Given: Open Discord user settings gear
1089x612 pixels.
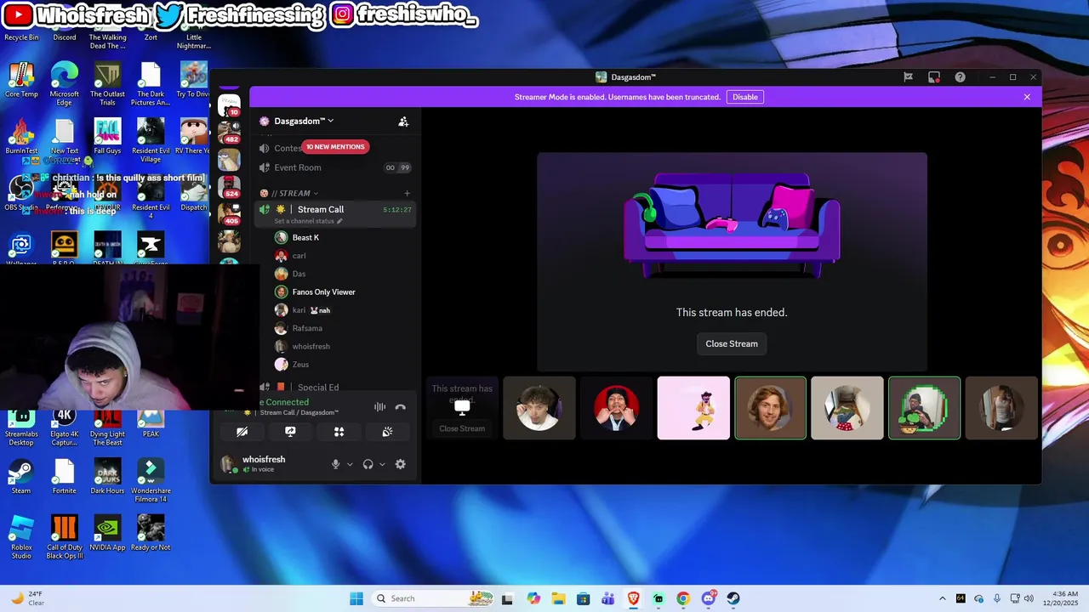Looking at the screenshot, I should pos(400,464).
